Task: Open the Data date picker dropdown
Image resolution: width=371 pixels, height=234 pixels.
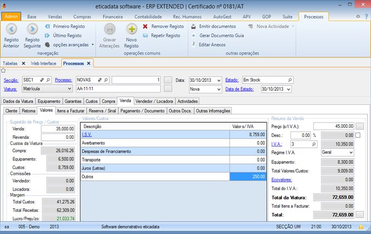Action: 219,80
